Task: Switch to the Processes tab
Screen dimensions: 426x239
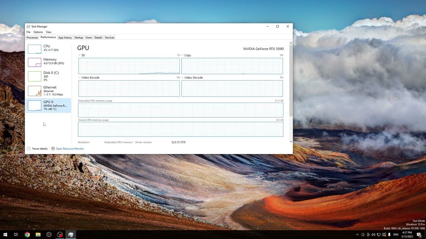Action: click(x=32, y=38)
